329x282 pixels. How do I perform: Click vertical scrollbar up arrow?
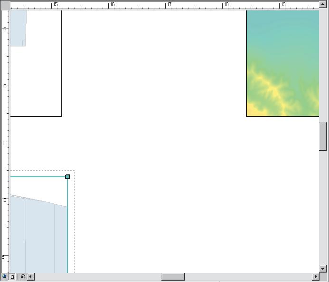(323, 4)
